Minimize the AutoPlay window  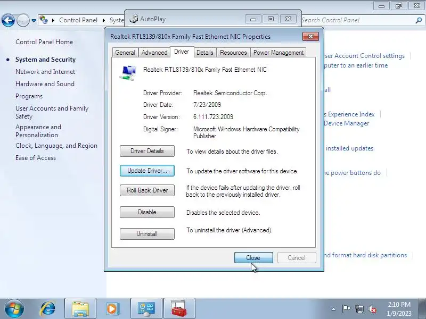click(x=253, y=19)
